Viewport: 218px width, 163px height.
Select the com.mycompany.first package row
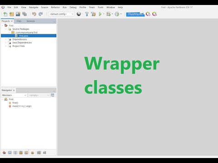[x=27, y=32]
